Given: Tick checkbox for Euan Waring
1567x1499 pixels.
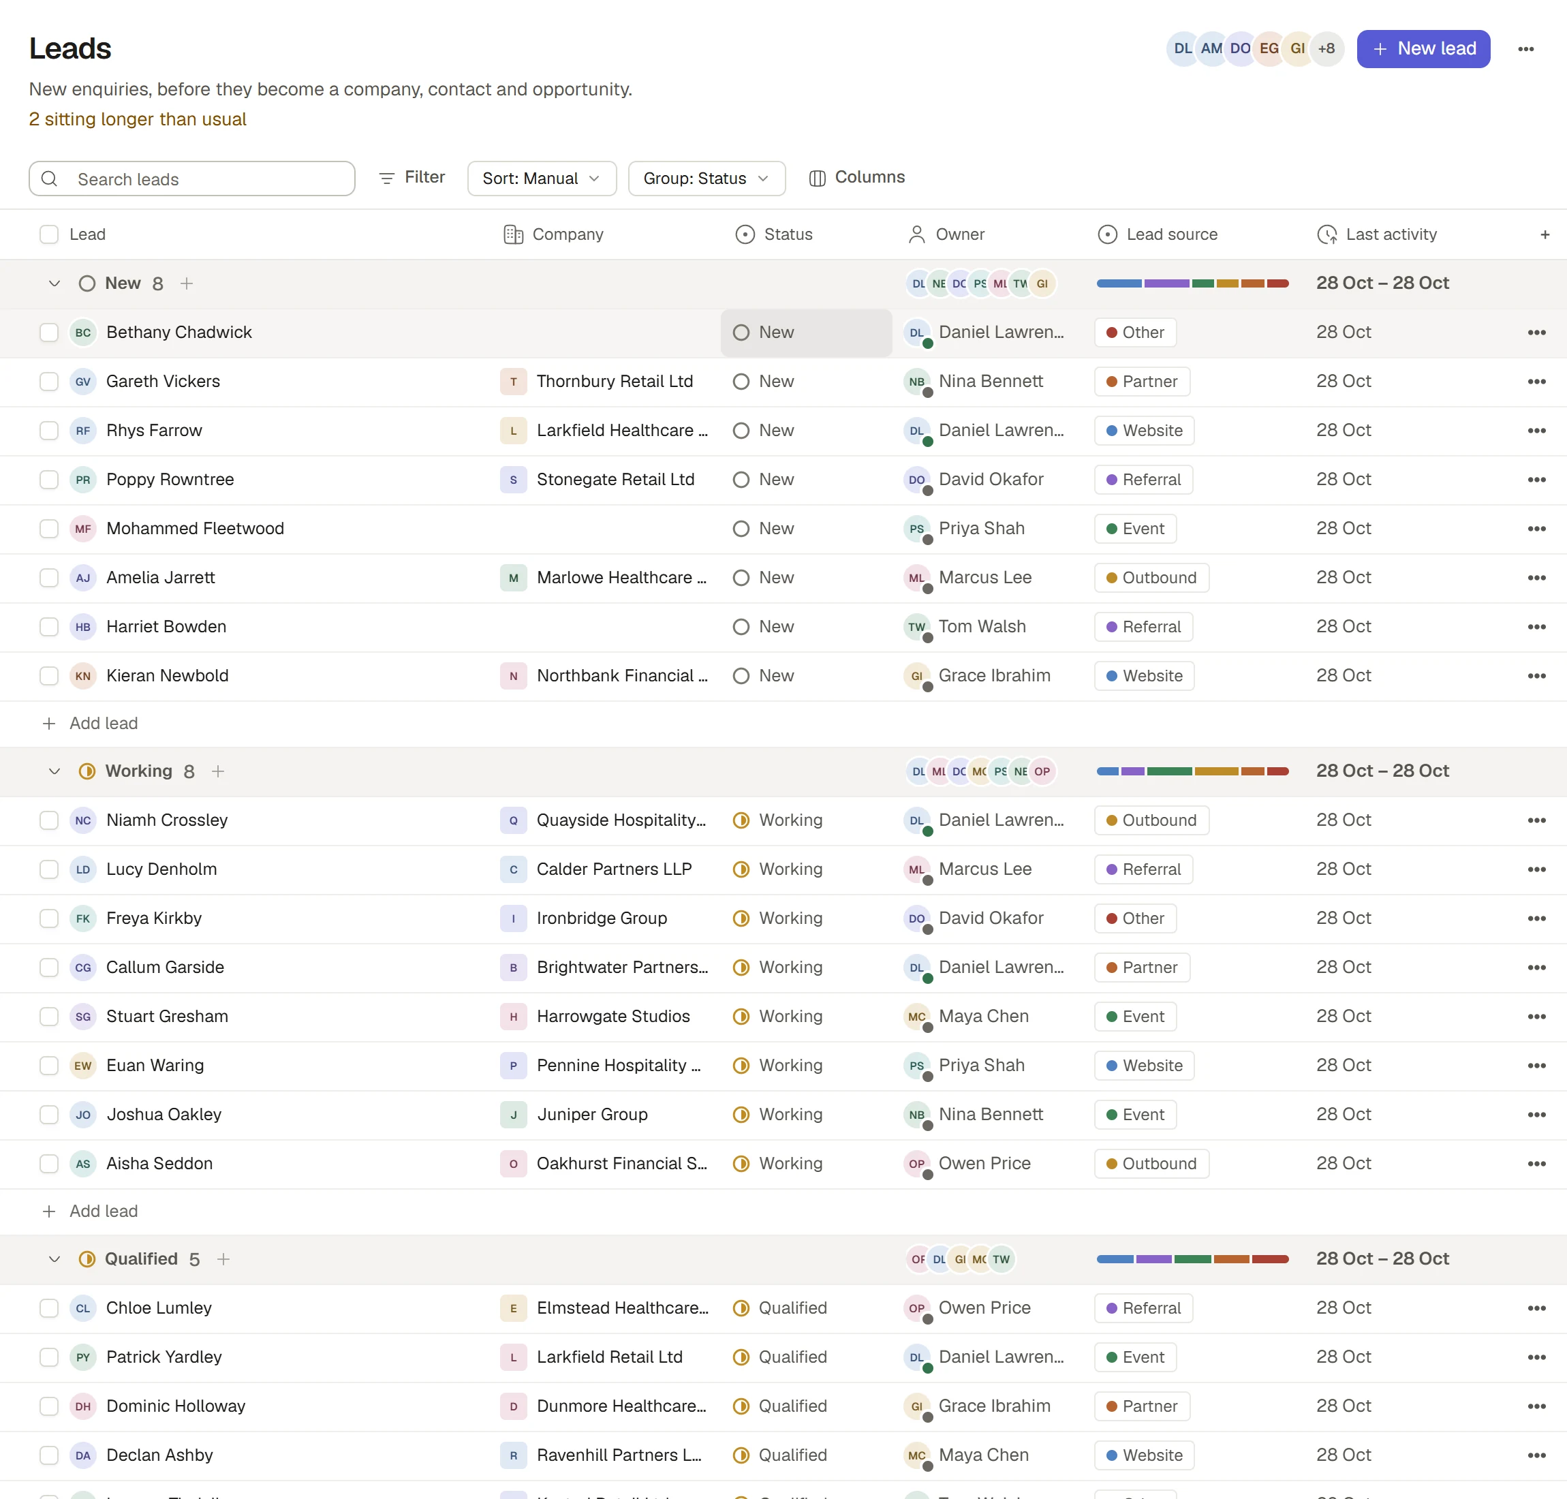Looking at the screenshot, I should [x=49, y=1066].
